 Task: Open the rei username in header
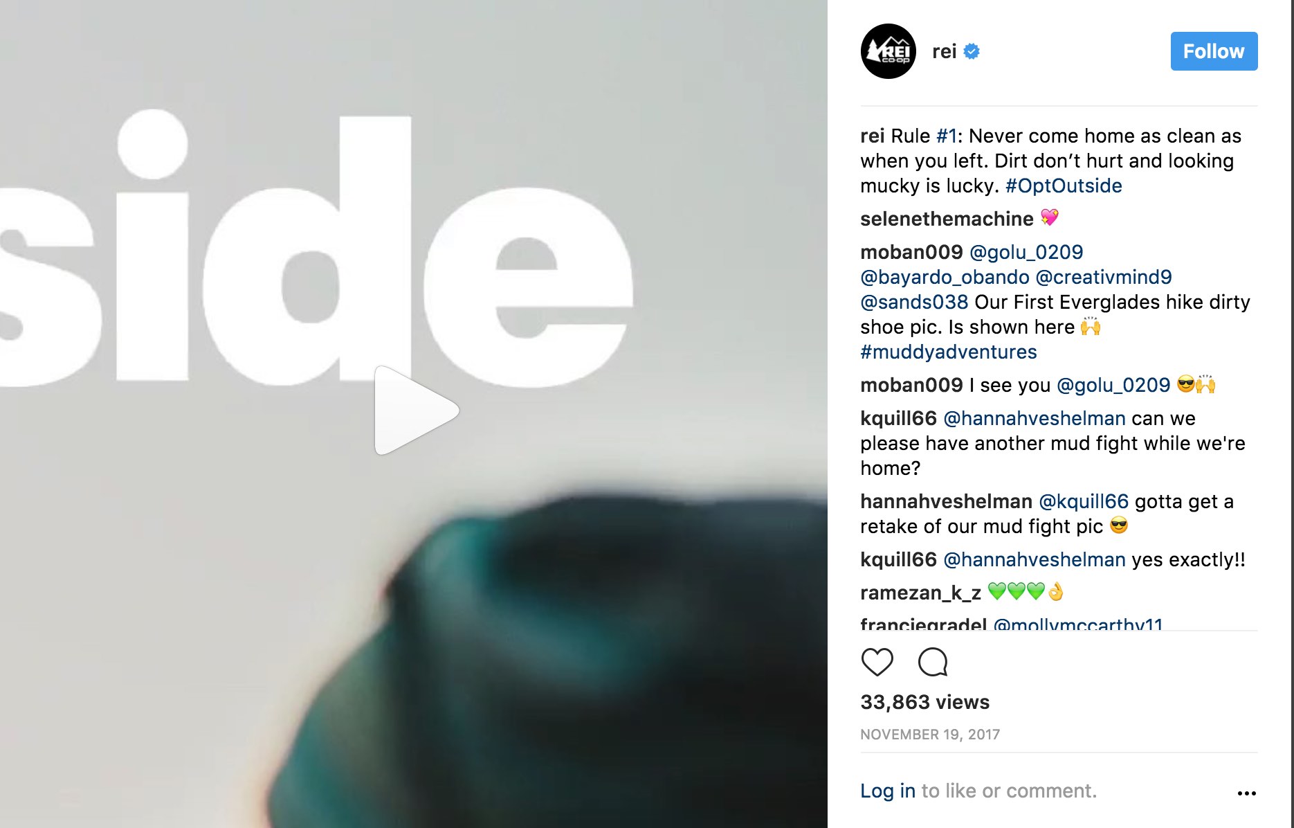[x=944, y=51]
